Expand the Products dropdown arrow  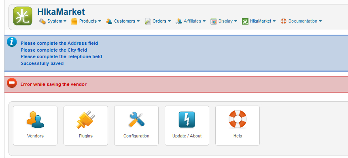[x=100, y=21]
